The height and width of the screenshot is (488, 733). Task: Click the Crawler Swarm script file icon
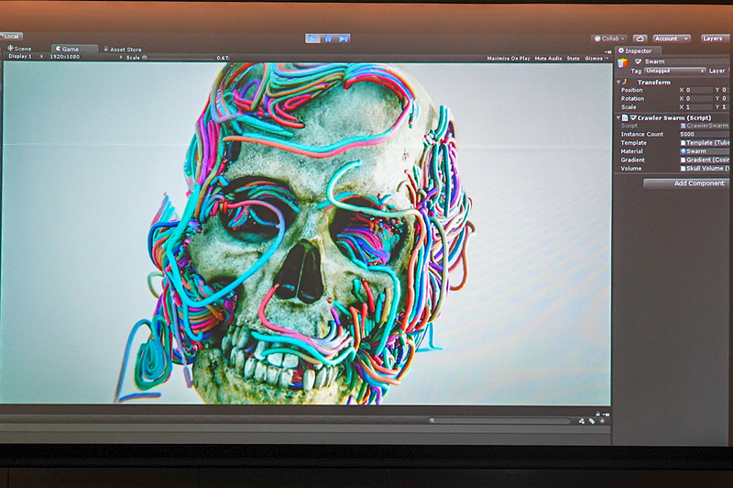pos(625,118)
